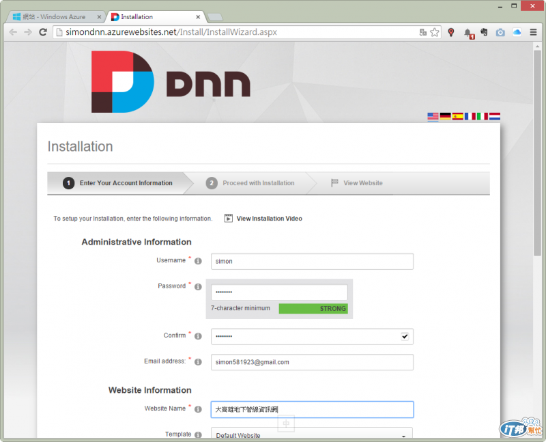Click the info icon next to Password
The width and height of the screenshot is (546, 442).
click(x=198, y=287)
